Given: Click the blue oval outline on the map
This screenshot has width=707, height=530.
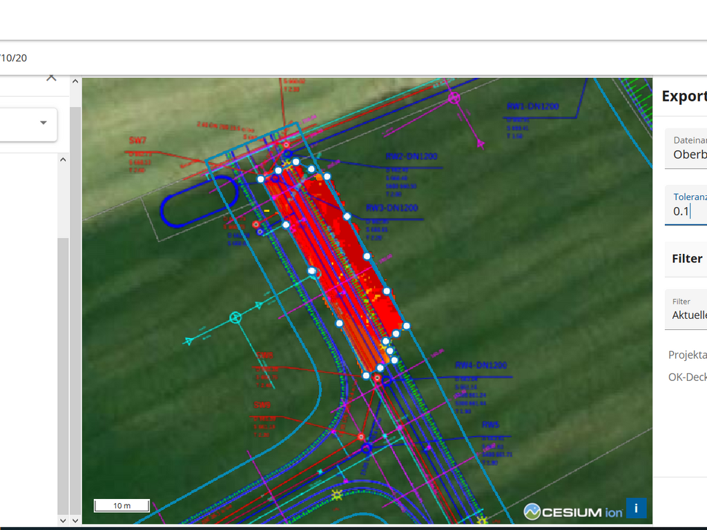Looking at the screenshot, I should pos(200,201).
